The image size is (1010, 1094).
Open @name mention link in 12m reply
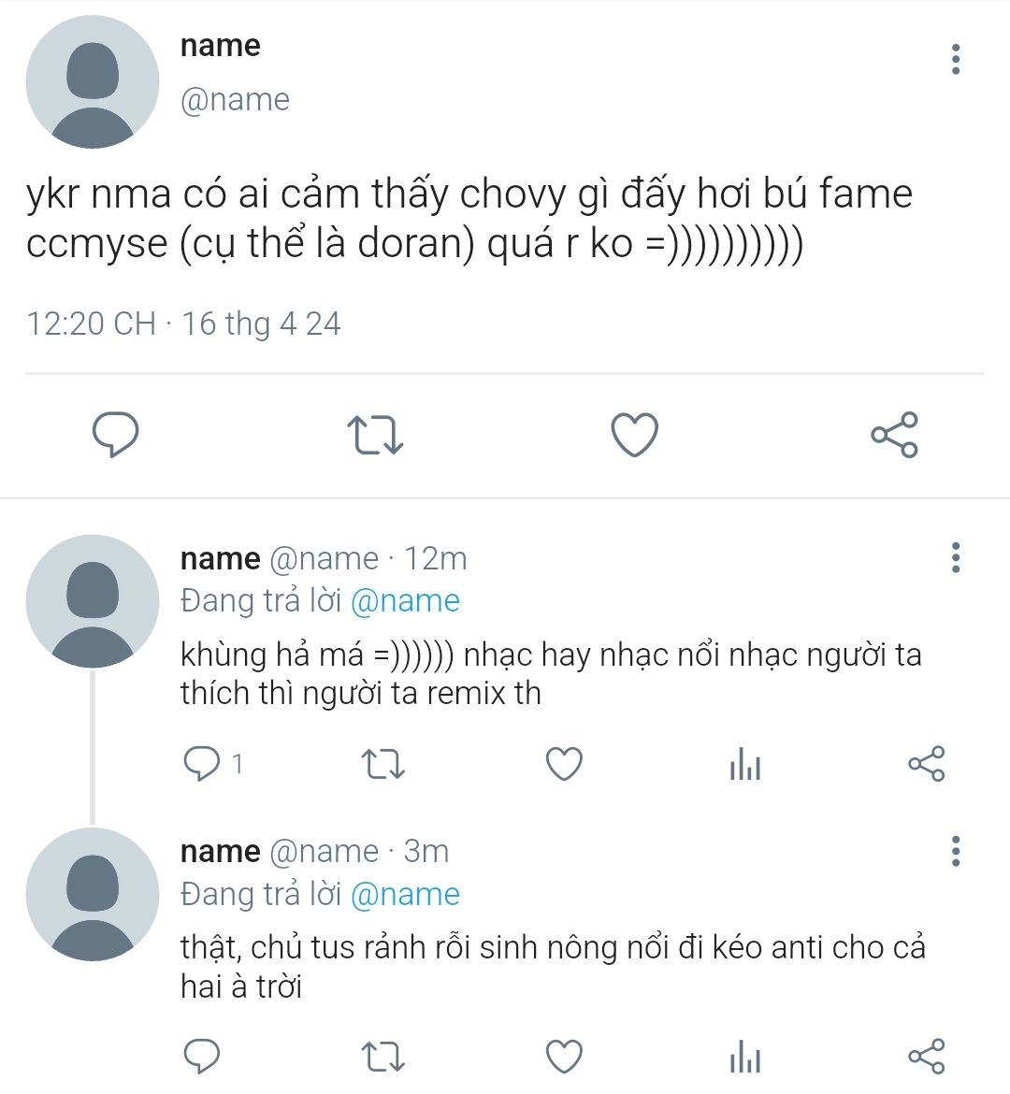[x=405, y=600]
